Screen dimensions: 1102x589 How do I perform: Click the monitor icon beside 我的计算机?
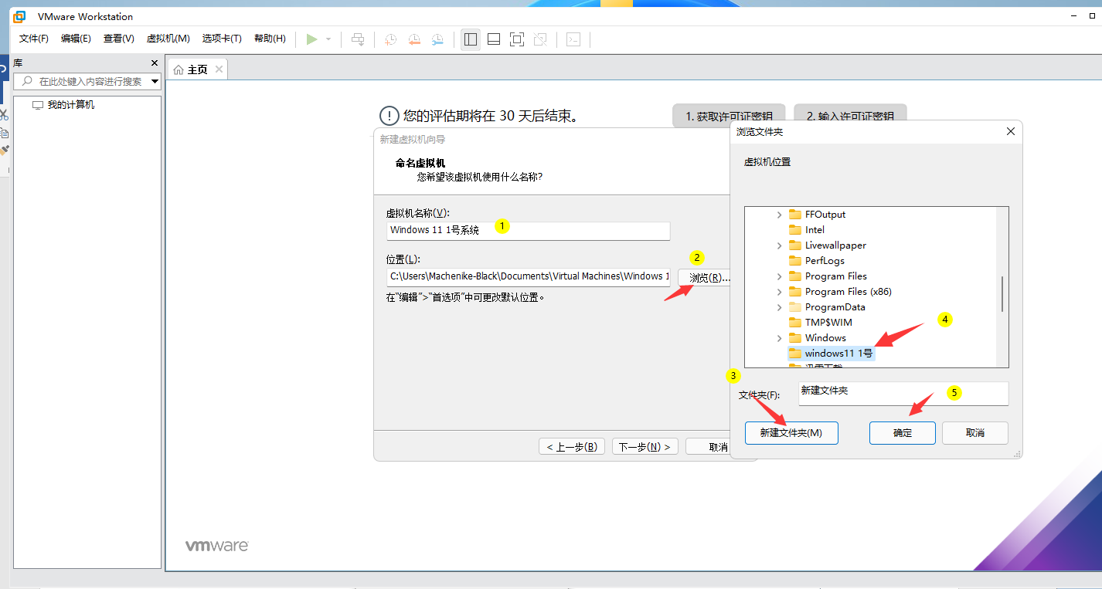click(x=38, y=105)
